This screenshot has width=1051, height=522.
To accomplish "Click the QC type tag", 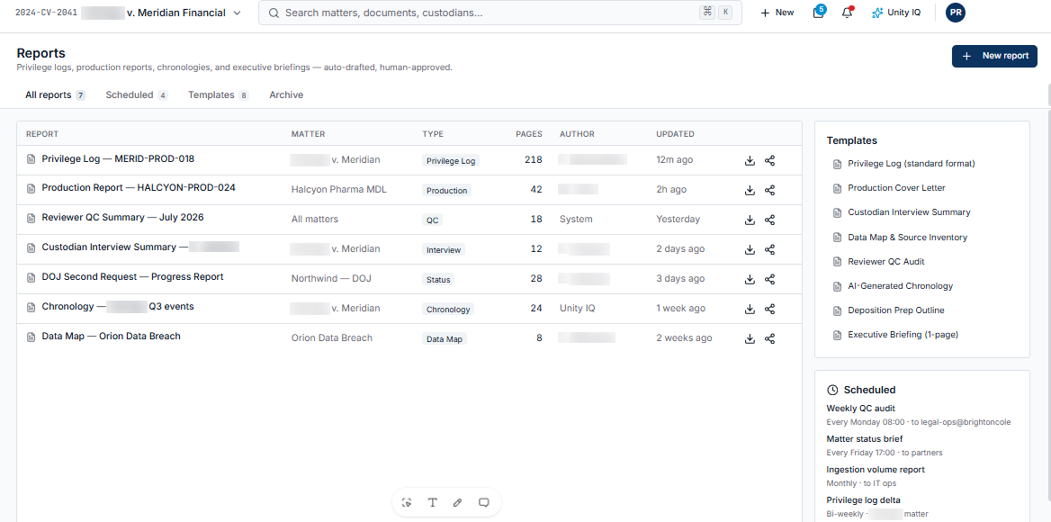I will point(432,220).
